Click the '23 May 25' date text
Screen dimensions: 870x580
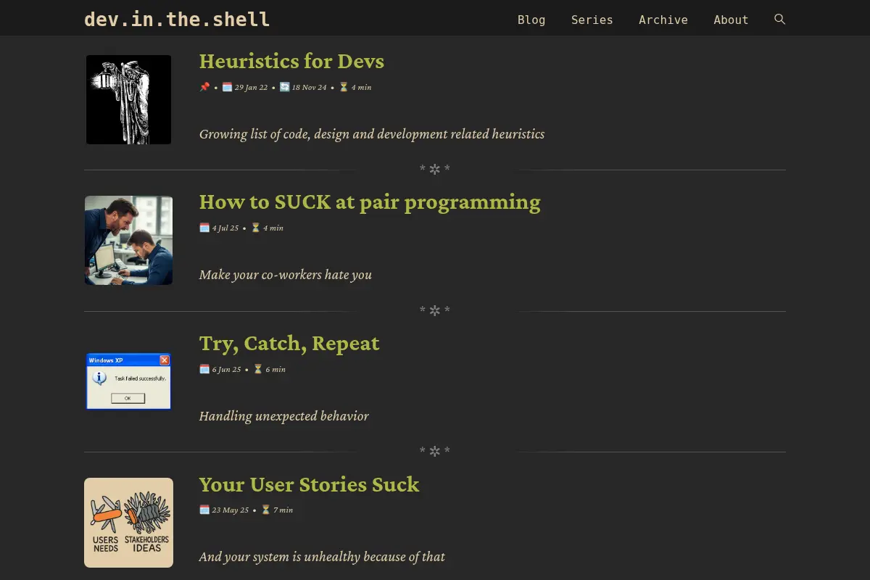[x=230, y=510]
